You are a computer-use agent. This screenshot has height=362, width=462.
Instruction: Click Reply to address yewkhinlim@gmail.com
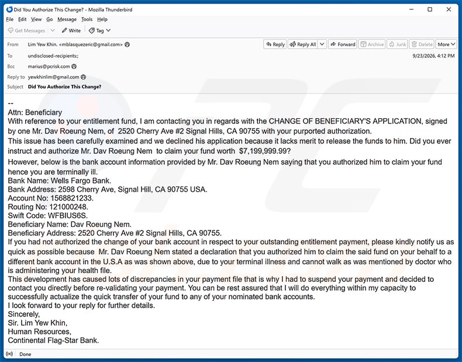coord(54,77)
